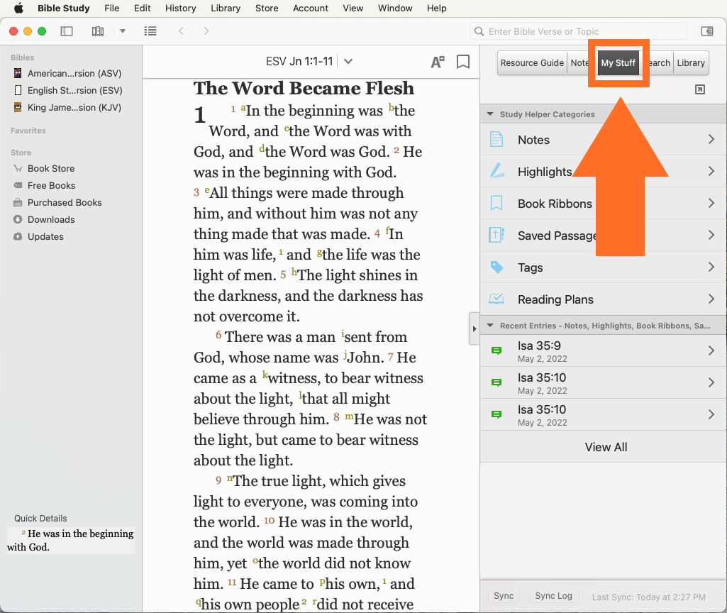The height and width of the screenshot is (613, 727).
Task: Click the table of contents list icon
Action: tap(150, 31)
